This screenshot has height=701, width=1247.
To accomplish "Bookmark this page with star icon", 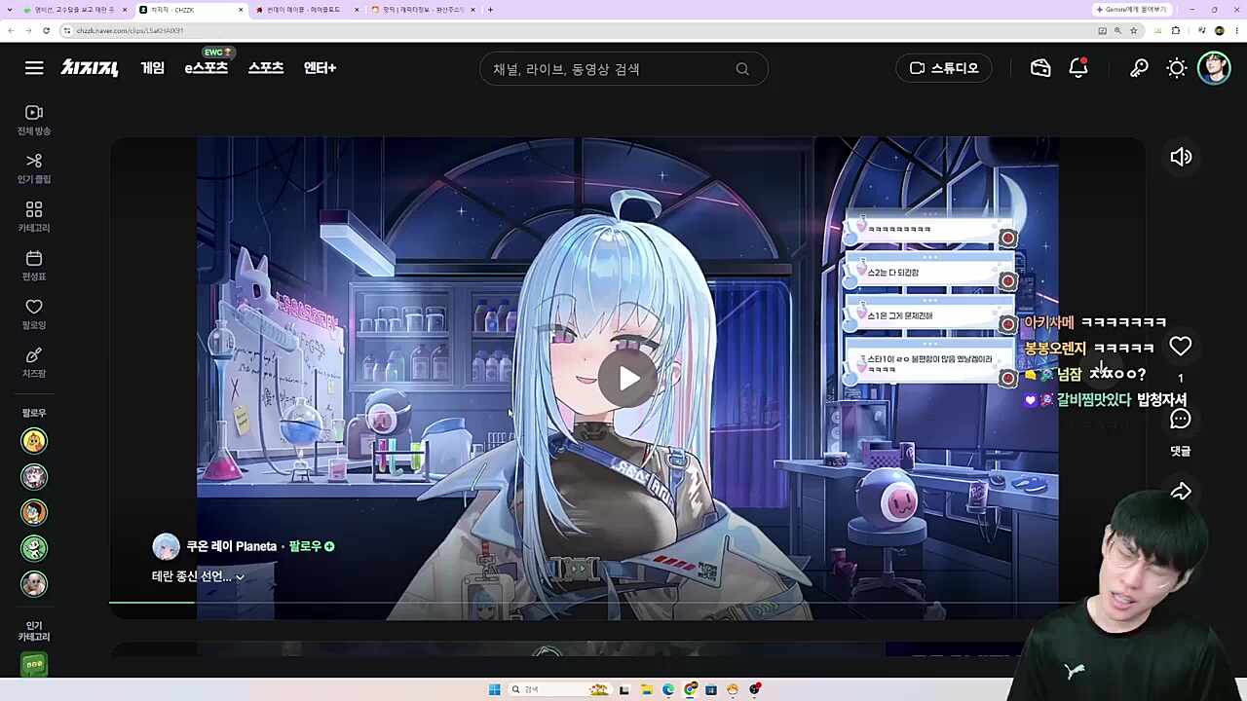I will (1134, 30).
